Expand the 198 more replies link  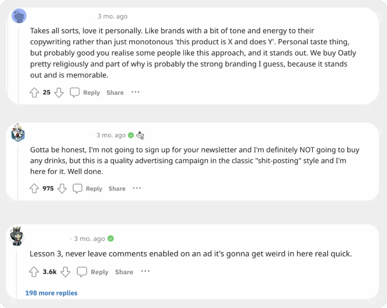(51, 293)
